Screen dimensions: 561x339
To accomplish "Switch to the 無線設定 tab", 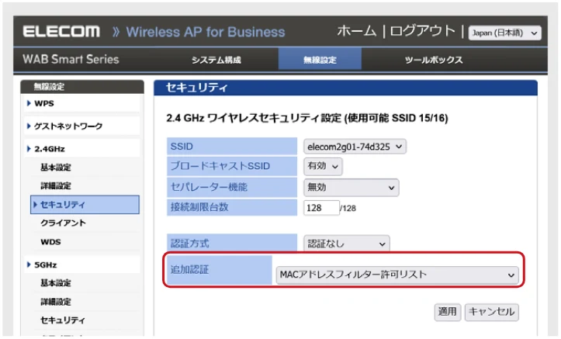I will tap(320, 60).
